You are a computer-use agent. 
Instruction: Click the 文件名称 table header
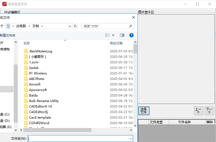pos(187,122)
